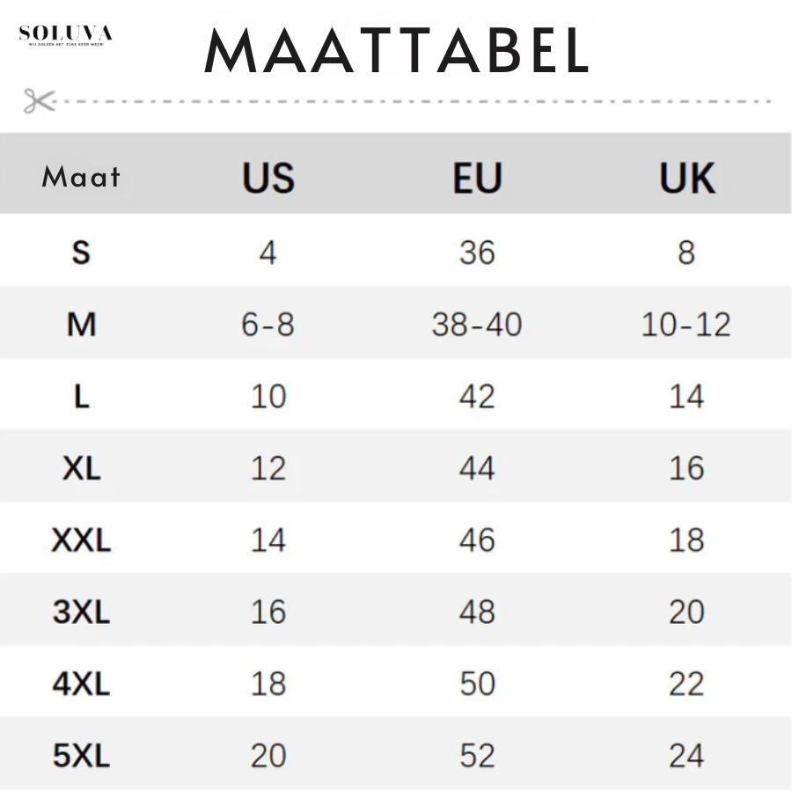This screenshot has width=792, height=792.
Task: Select the US column header
Action: tap(268, 178)
